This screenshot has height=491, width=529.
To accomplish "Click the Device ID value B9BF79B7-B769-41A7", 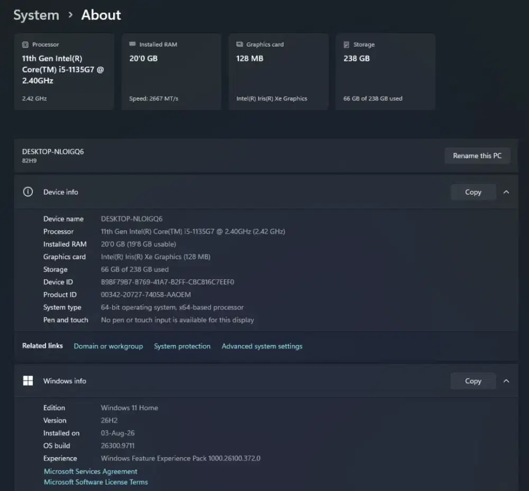I will point(167,282).
